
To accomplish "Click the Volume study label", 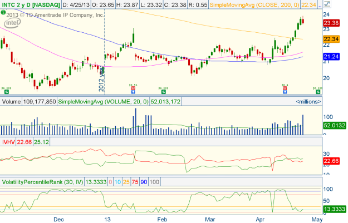I will click(12, 102).
